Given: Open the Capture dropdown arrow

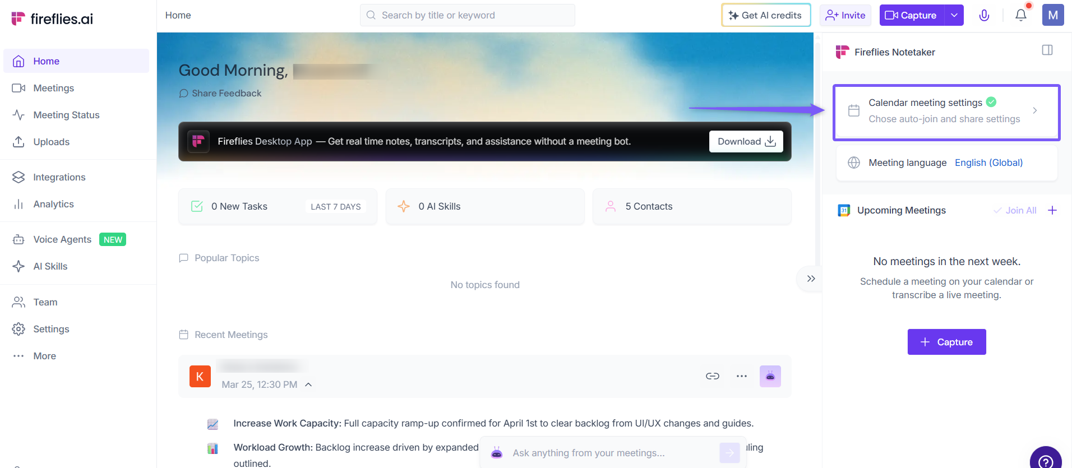Looking at the screenshot, I should point(954,15).
